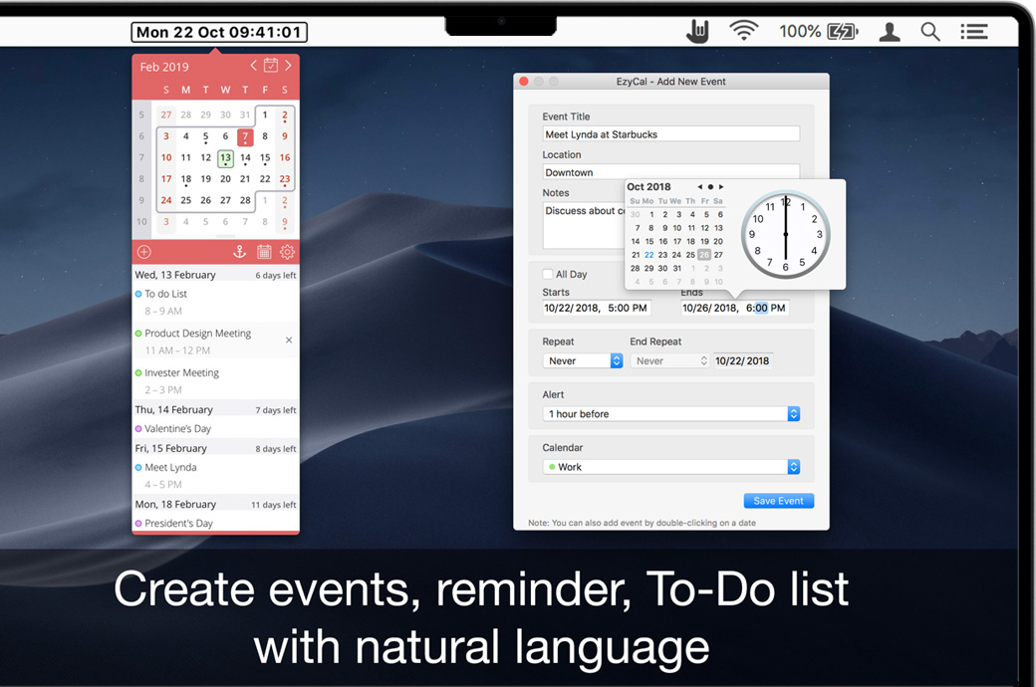Click the analog clock time picker
The image size is (1036, 687).
click(785, 235)
